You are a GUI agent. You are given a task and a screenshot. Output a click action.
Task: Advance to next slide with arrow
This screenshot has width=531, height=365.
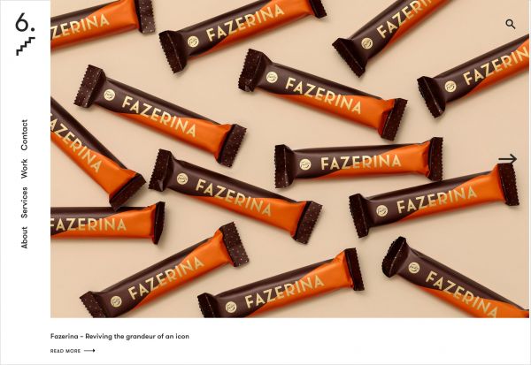click(x=507, y=159)
